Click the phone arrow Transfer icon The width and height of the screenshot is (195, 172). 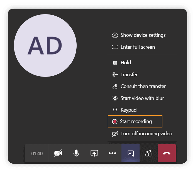pos(115,75)
